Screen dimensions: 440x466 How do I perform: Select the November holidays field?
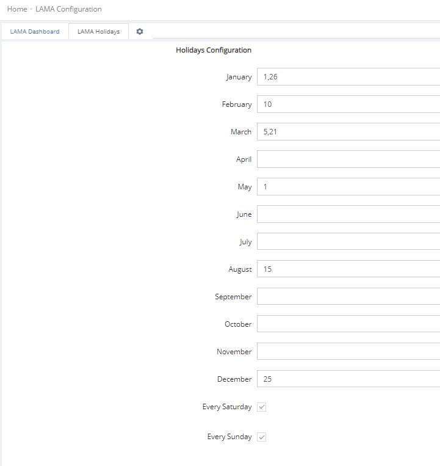[348, 352]
